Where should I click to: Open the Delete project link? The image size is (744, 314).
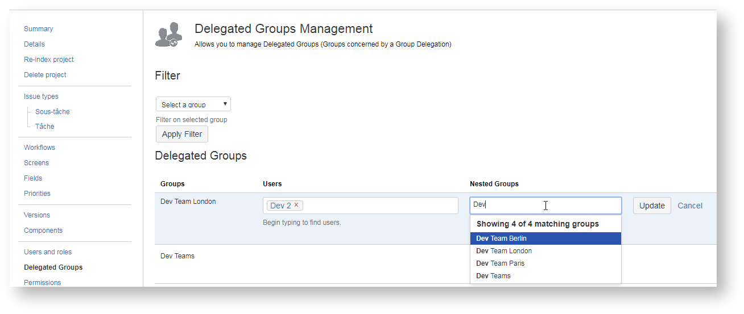pyautogui.click(x=45, y=75)
